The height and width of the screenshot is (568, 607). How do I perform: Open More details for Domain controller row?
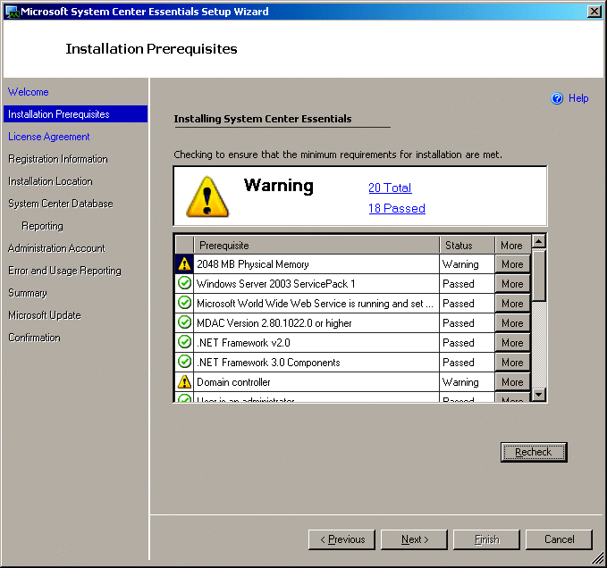[x=512, y=382]
